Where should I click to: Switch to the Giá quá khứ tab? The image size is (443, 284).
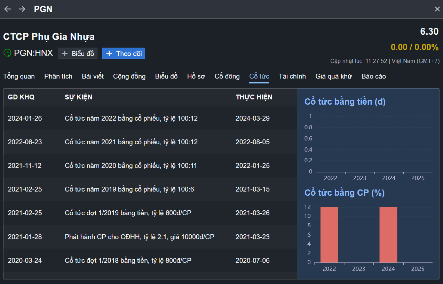tap(334, 76)
